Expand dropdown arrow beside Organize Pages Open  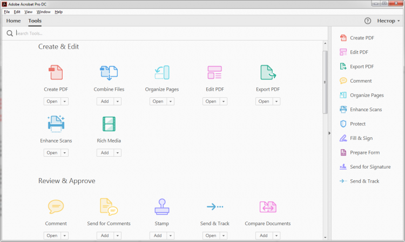[x=171, y=101]
